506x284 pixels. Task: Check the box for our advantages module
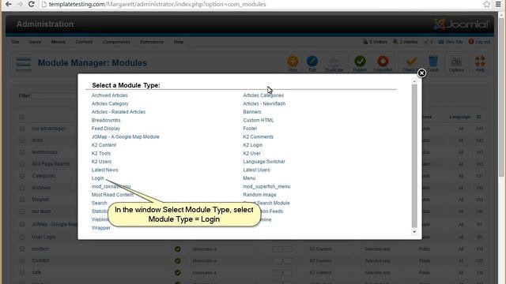pos(22,129)
